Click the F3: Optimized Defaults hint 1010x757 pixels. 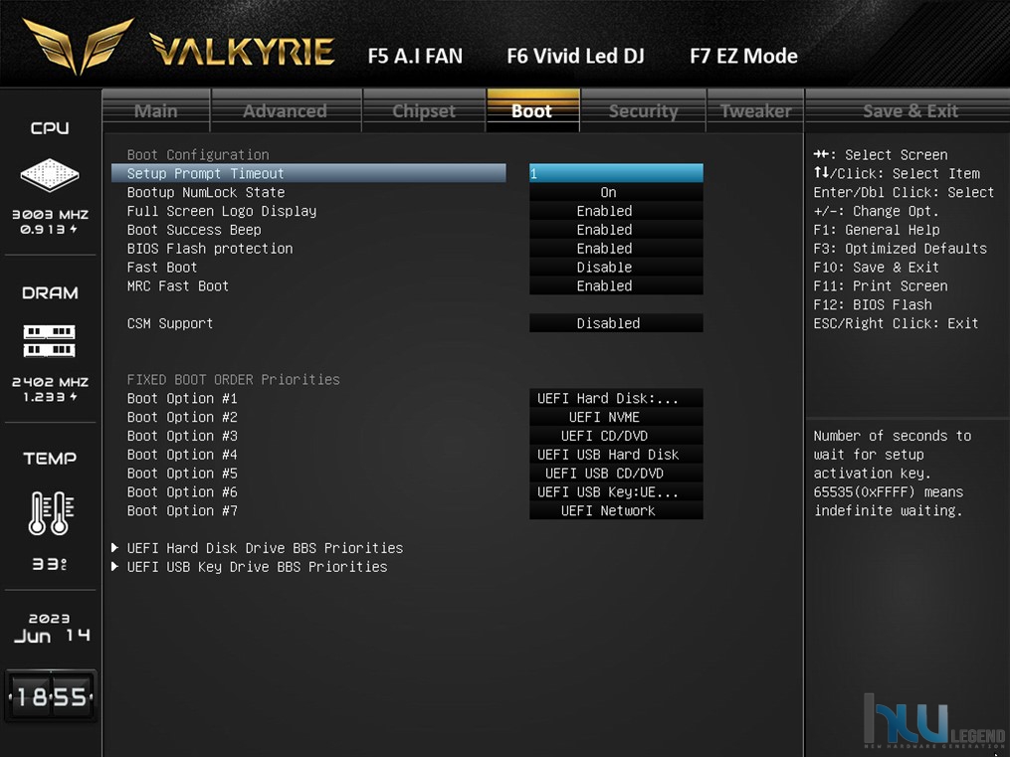tap(900, 249)
